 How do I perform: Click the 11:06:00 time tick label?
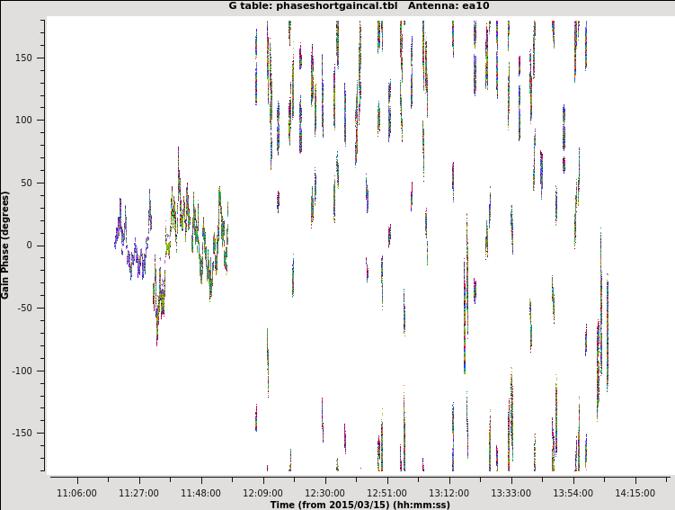[76, 493]
